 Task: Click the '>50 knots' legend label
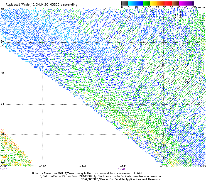pyautogui.click(x=198, y=7)
